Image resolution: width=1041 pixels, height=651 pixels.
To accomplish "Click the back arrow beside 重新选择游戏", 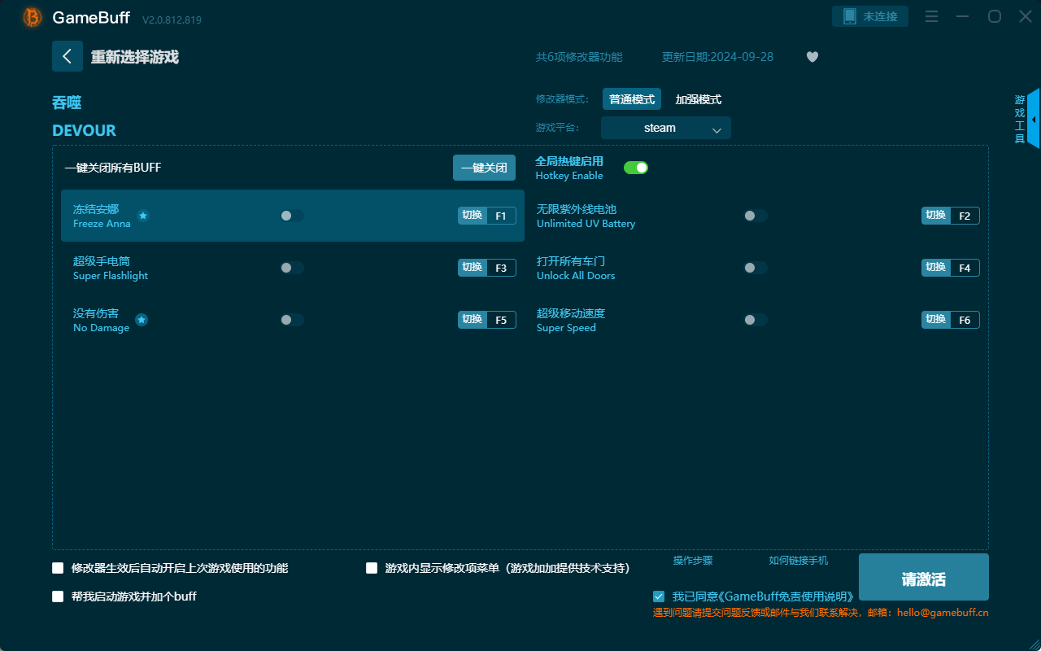I will click(68, 56).
